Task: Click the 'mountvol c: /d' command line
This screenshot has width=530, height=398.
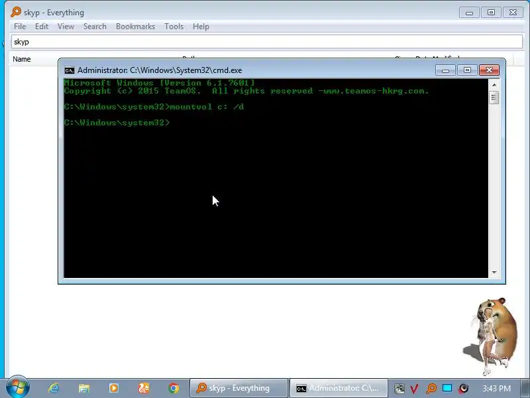Action: coord(154,107)
